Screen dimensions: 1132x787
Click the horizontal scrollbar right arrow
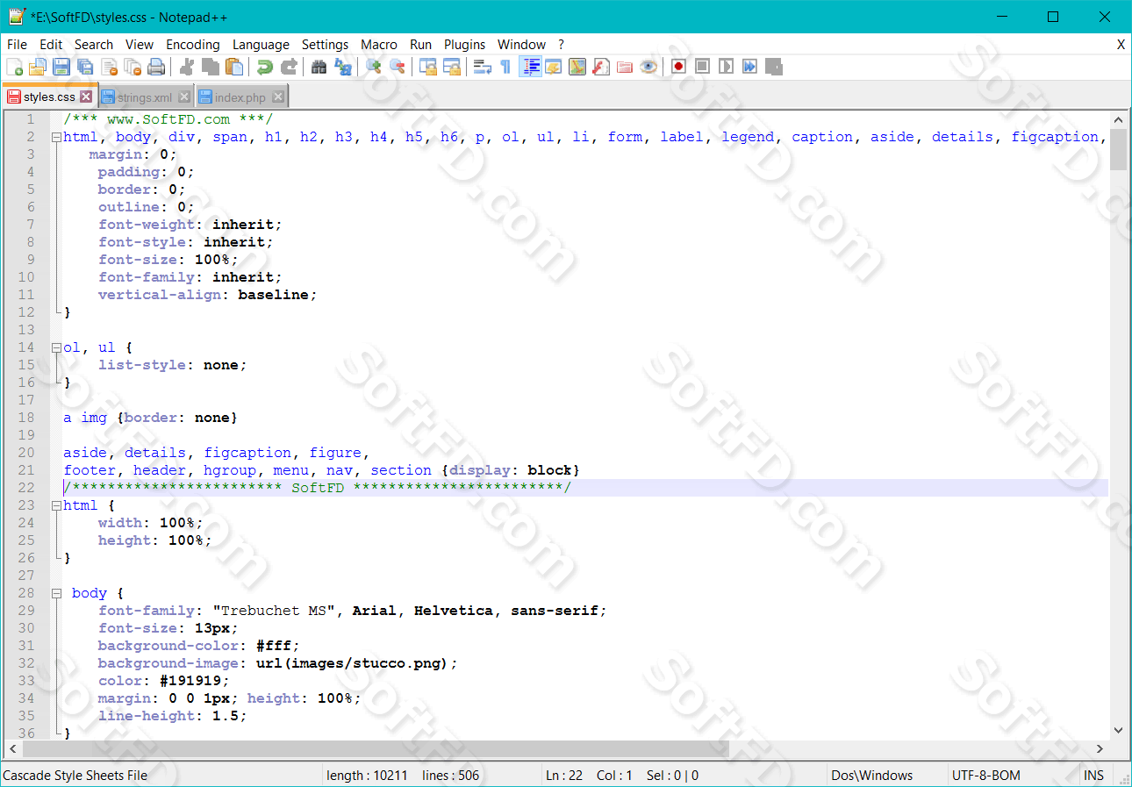(1100, 748)
